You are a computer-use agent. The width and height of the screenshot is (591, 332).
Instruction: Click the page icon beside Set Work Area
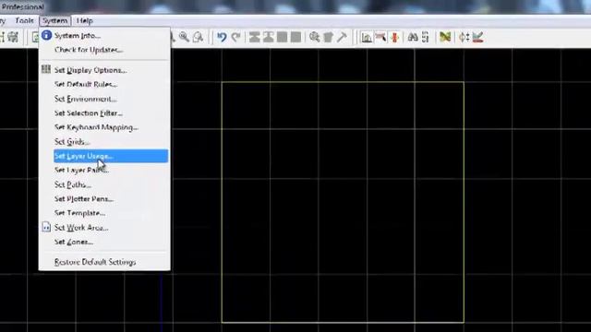(46, 227)
